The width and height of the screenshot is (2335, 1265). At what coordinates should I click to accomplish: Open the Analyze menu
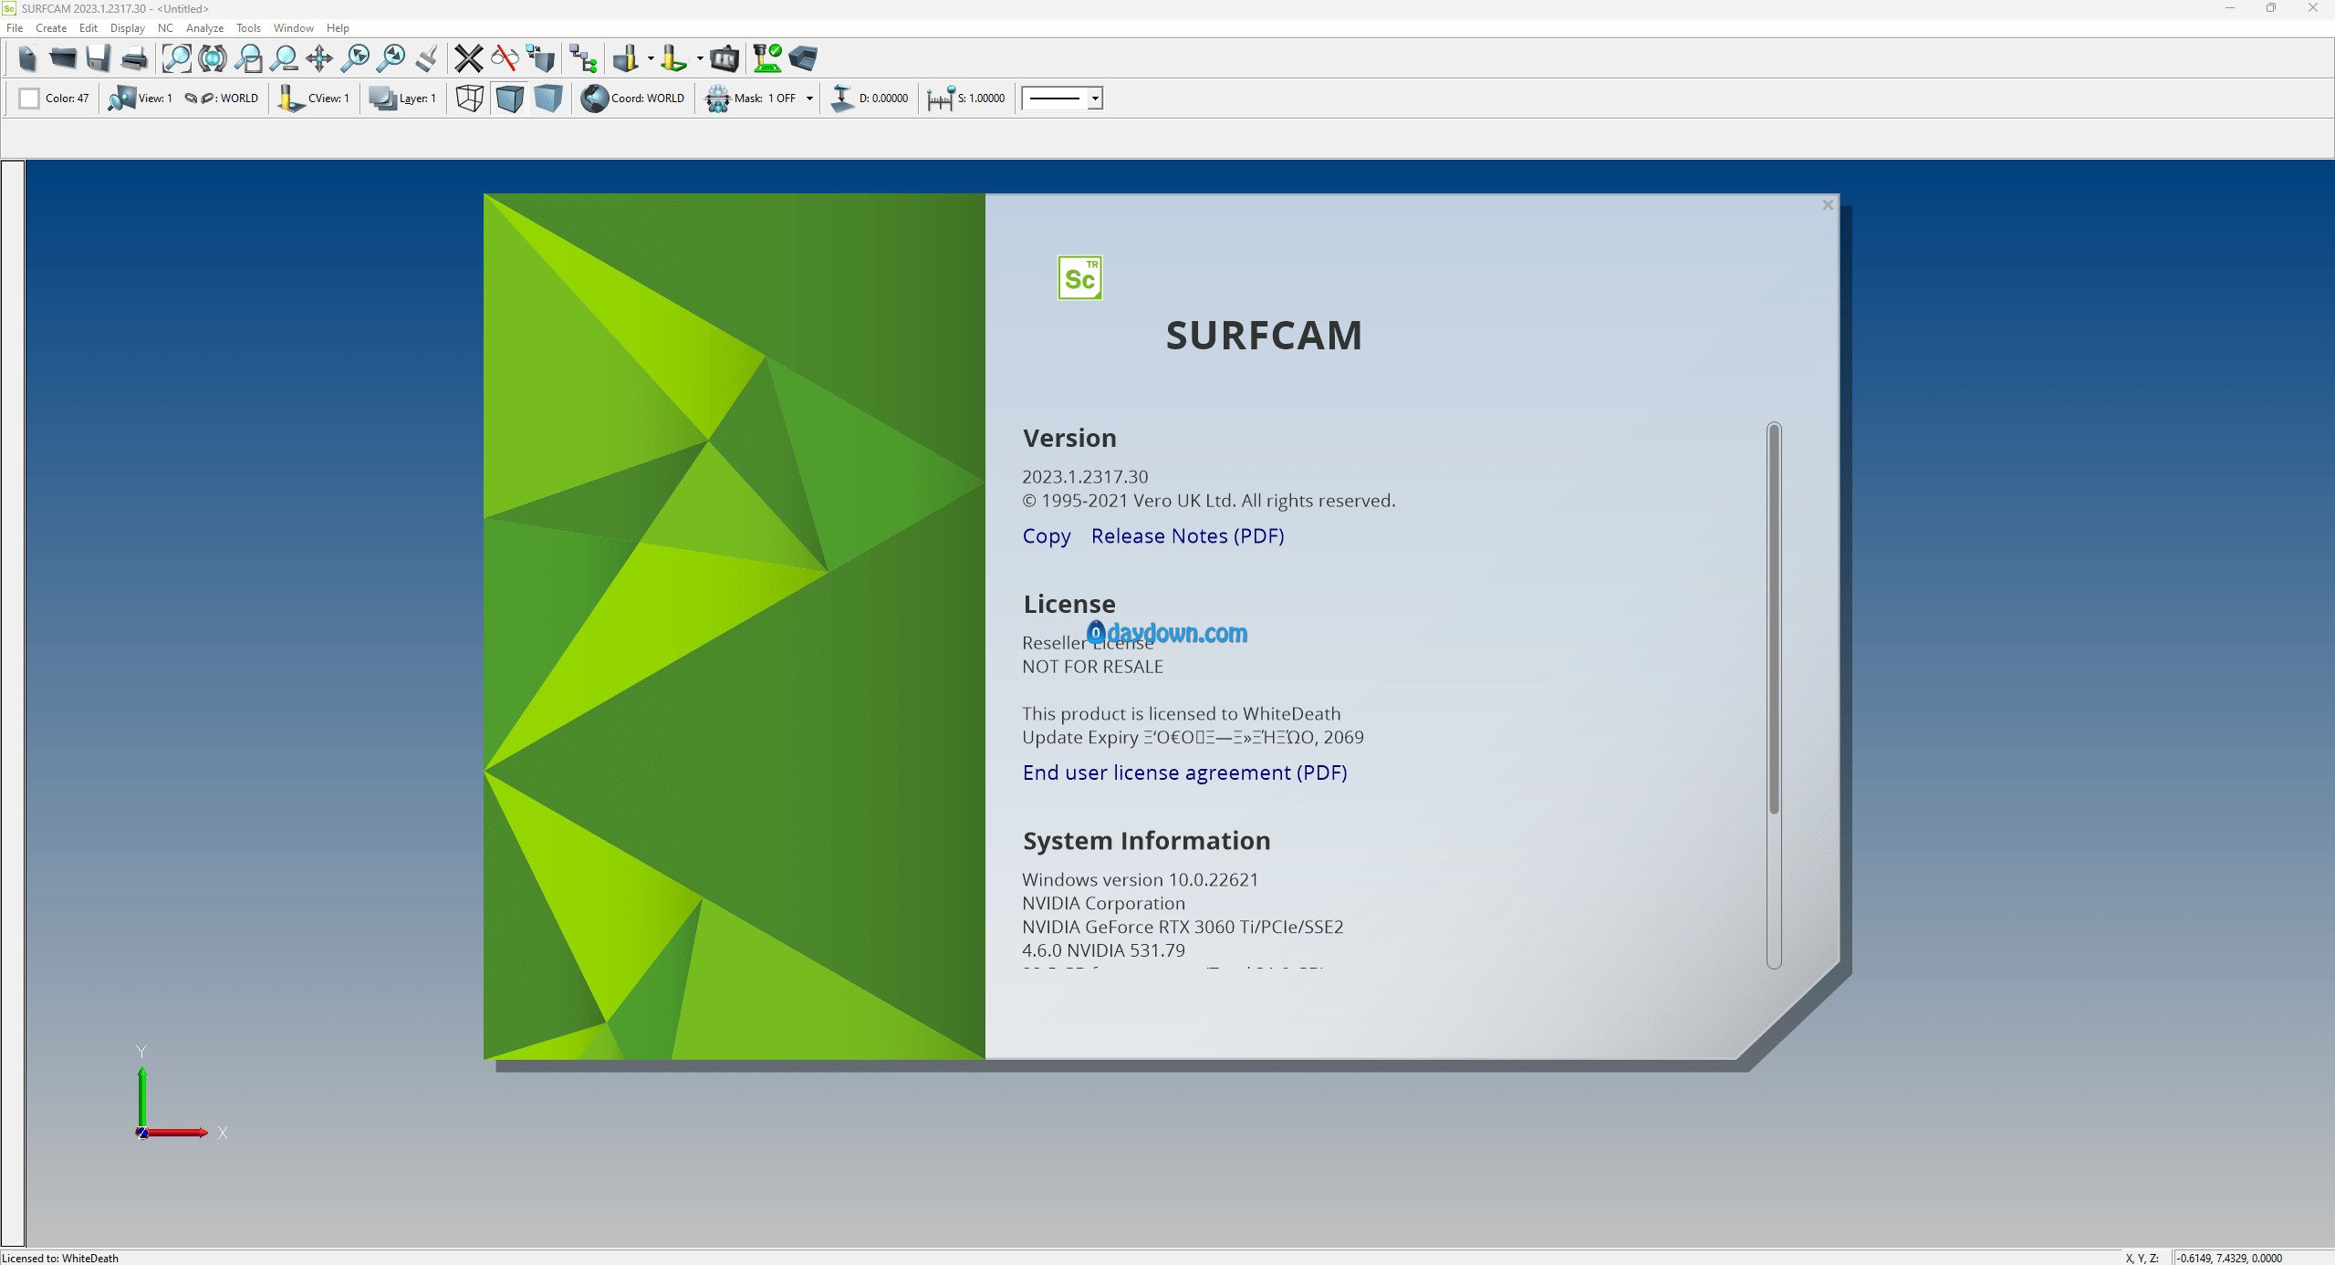tap(204, 28)
